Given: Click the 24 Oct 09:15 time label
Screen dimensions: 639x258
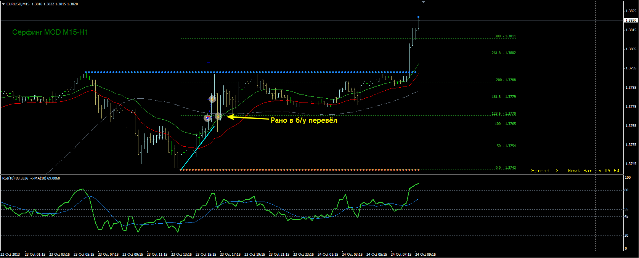Looking at the screenshot, I should [x=425, y=254].
